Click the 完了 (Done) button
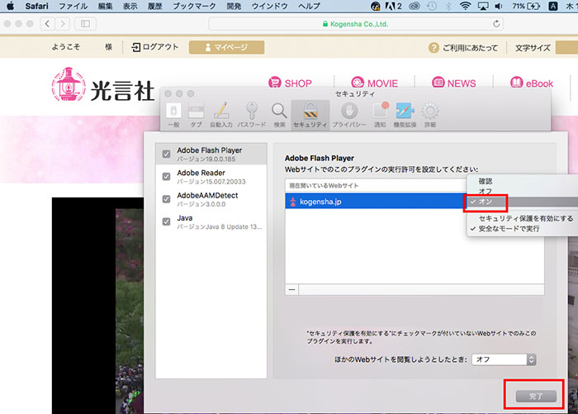This screenshot has width=578, height=414. 536,397
